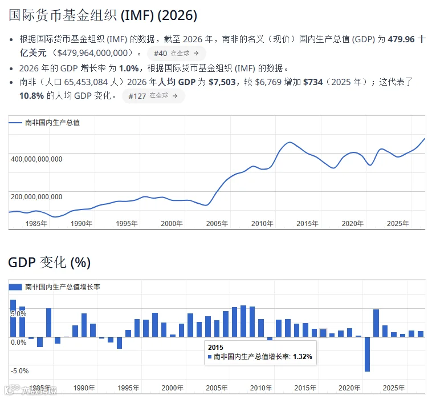The height and width of the screenshot is (399, 428).
Task: Click the 2020年 label on the line chart
Action: (x=353, y=224)
